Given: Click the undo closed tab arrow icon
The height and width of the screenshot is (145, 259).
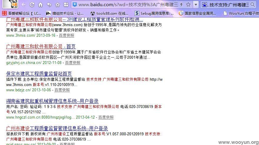Looking at the screenshot, I should [49, 5].
